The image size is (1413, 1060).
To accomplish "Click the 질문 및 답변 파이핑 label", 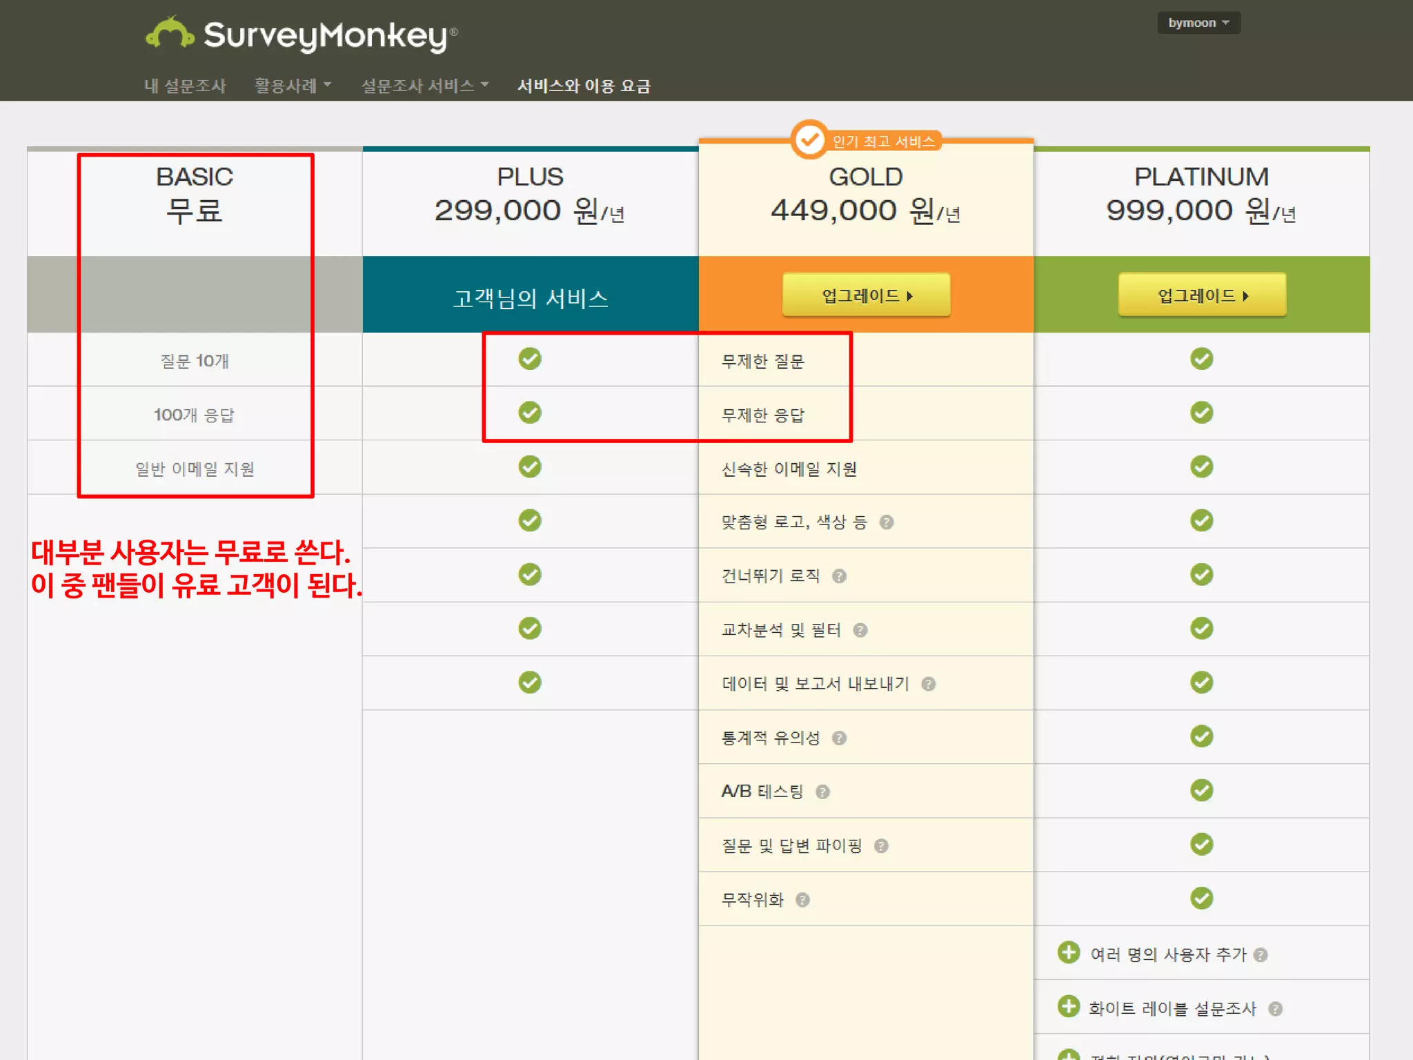I will (x=792, y=846).
